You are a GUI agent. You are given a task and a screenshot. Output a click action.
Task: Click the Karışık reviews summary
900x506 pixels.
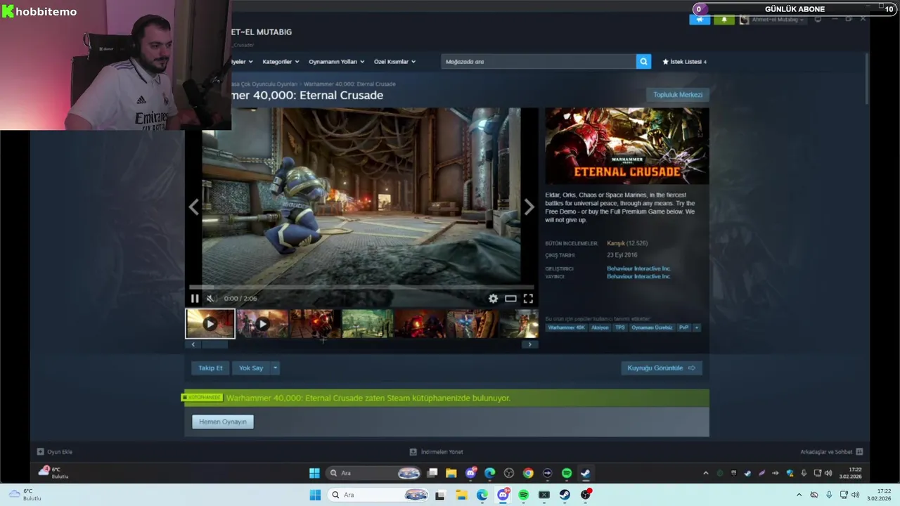click(616, 243)
